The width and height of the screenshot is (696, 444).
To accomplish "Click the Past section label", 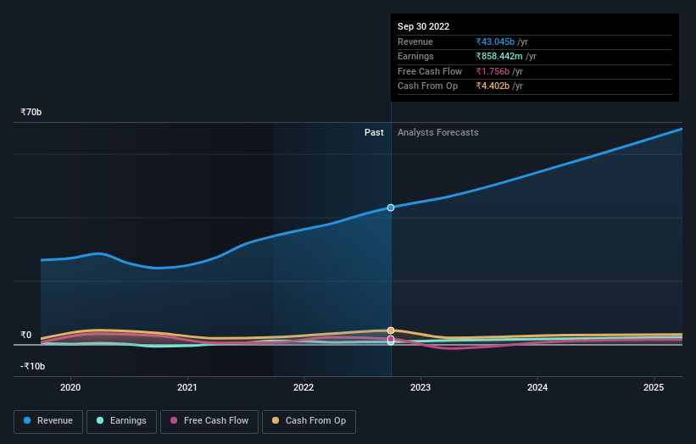I will [374, 133].
